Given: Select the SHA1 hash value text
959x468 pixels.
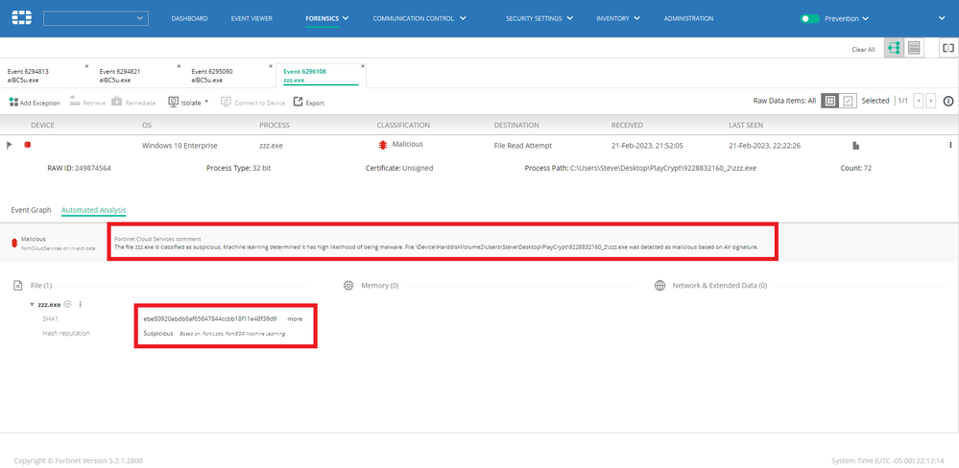Looking at the screenshot, I should pyautogui.click(x=210, y=319).
